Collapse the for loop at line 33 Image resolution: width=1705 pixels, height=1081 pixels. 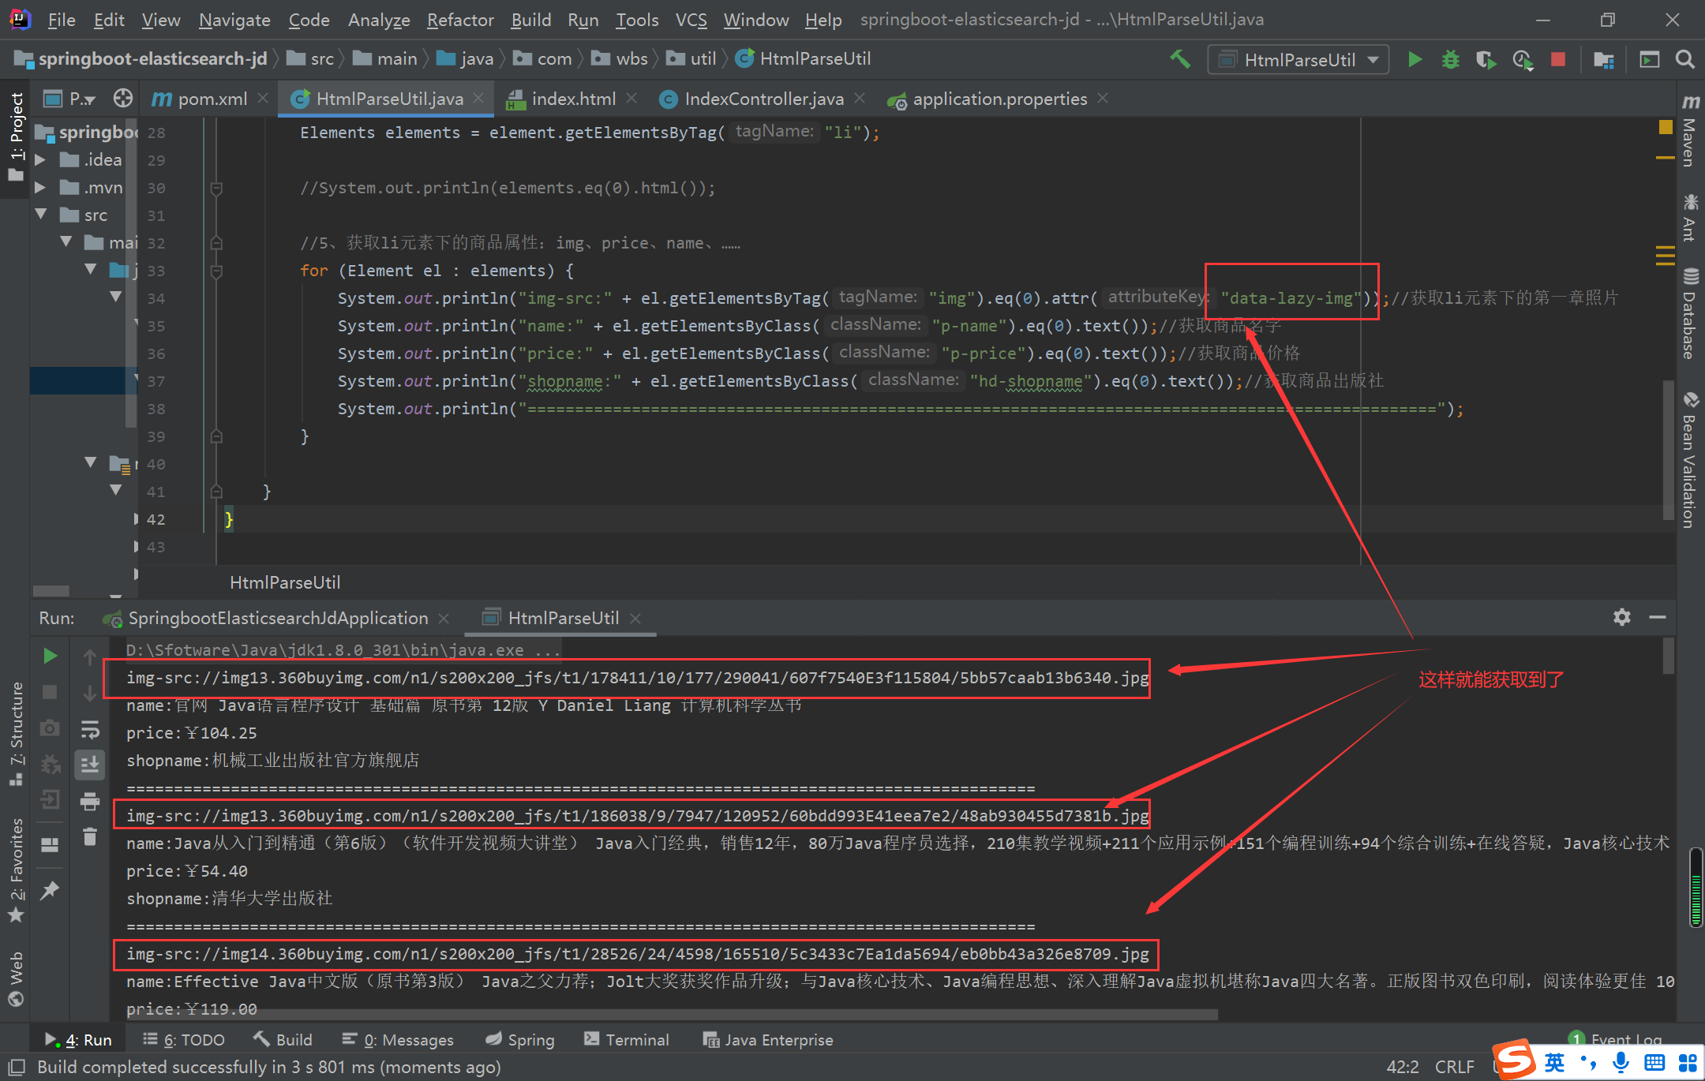coord(216,271)
